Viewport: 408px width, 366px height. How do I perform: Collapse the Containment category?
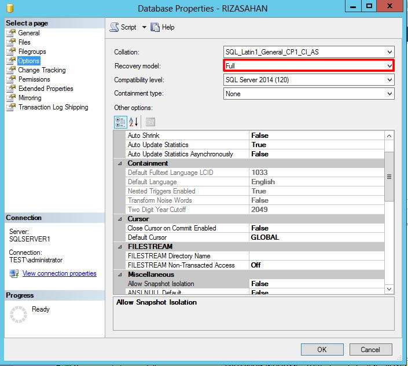point(120,163)
